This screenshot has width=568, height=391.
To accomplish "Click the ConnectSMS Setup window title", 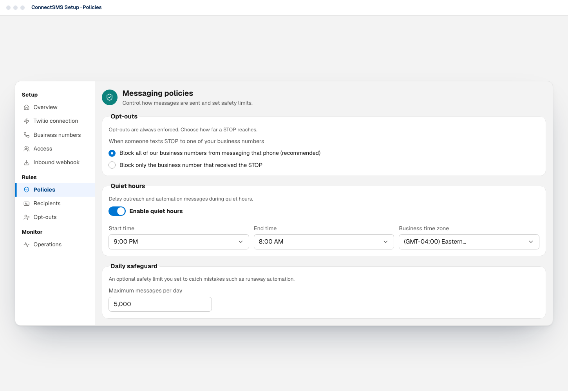I will [67, 7].
